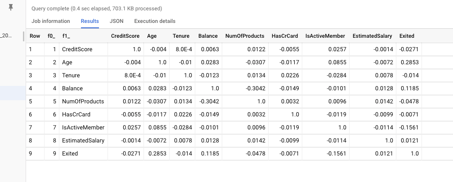453x182 pixels.
Task: Click the Exited column header
Action: click(407, 36)
